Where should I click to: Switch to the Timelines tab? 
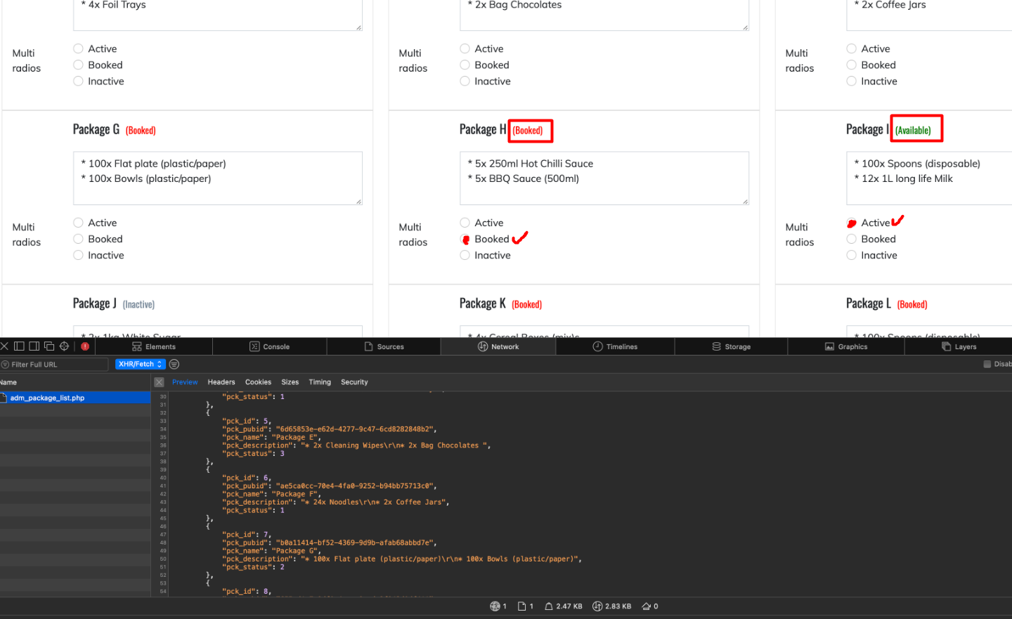tap(615, 346)
